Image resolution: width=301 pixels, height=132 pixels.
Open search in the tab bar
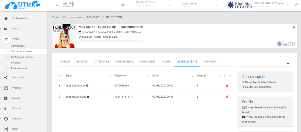pos(288,63)
